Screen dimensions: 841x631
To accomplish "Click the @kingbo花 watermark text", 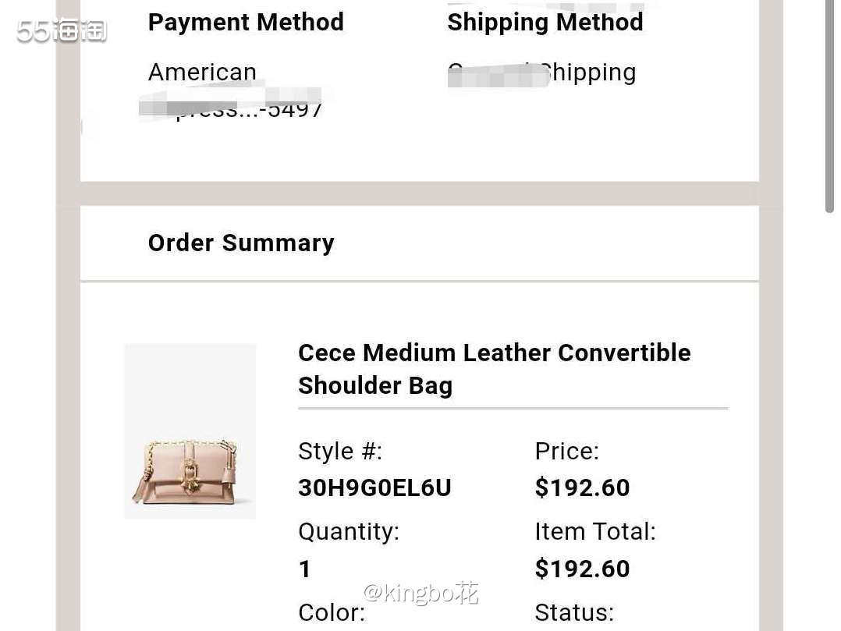I will coord(420,593).
